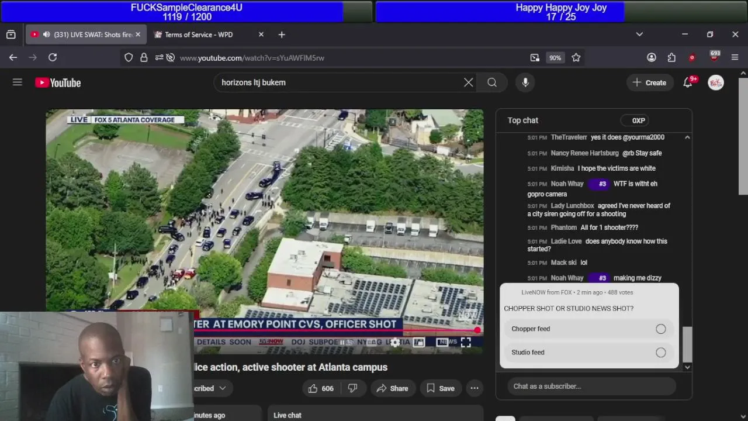Open the account avatar menu
748x421 pixels.
(x=716, y=82)
